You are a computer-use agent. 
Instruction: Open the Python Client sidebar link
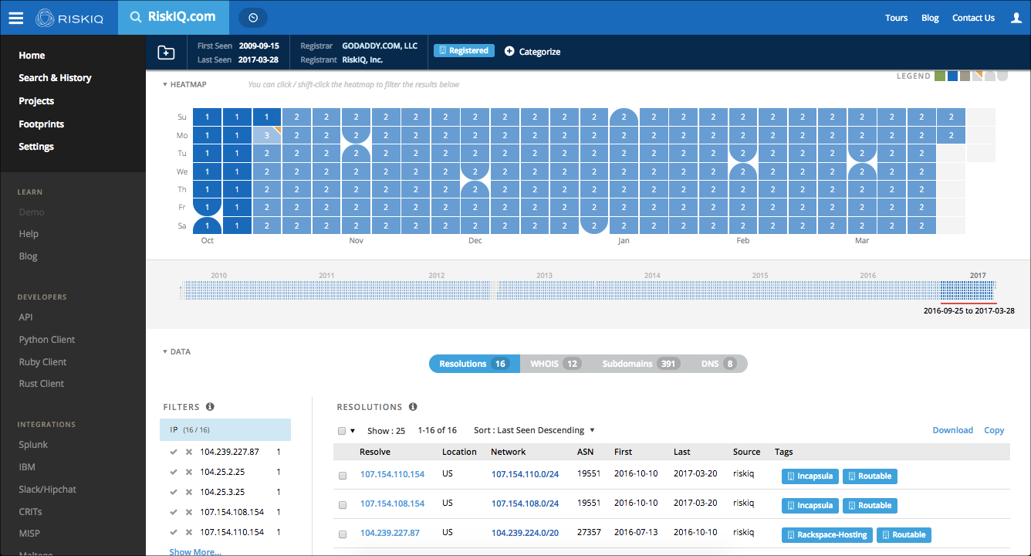click(x=47, y=340)
